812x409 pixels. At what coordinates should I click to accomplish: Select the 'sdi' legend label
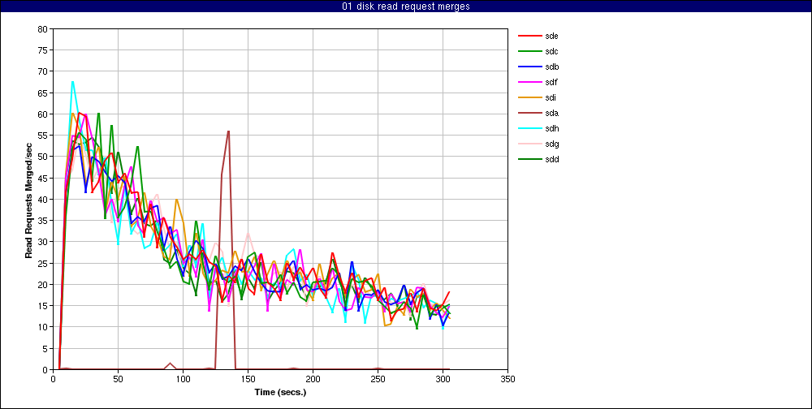pyautogui.click(x=551, y=97)
